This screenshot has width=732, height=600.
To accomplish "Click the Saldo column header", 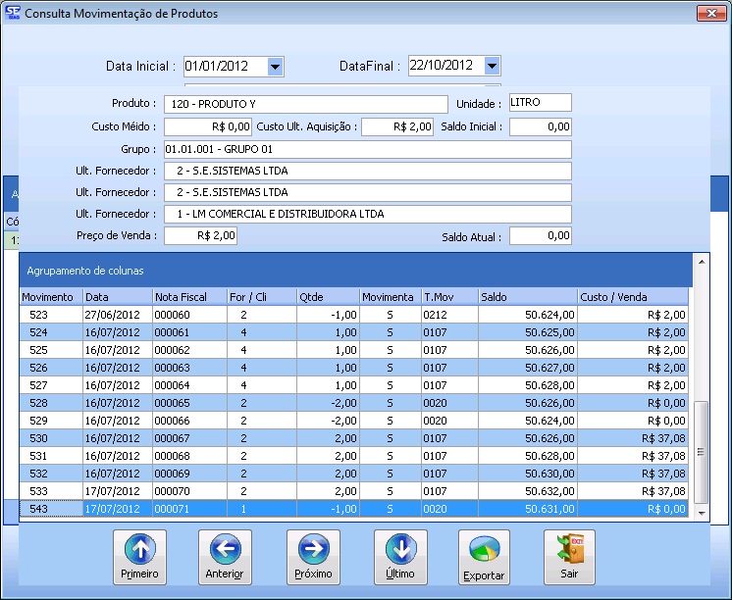I will click(x=526, y=297).
